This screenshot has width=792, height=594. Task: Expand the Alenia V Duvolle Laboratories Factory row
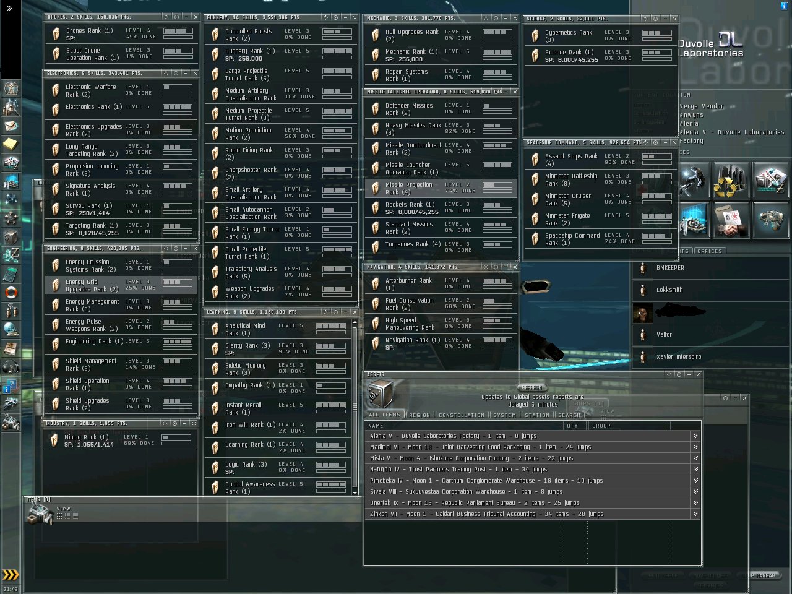point(695,436)
